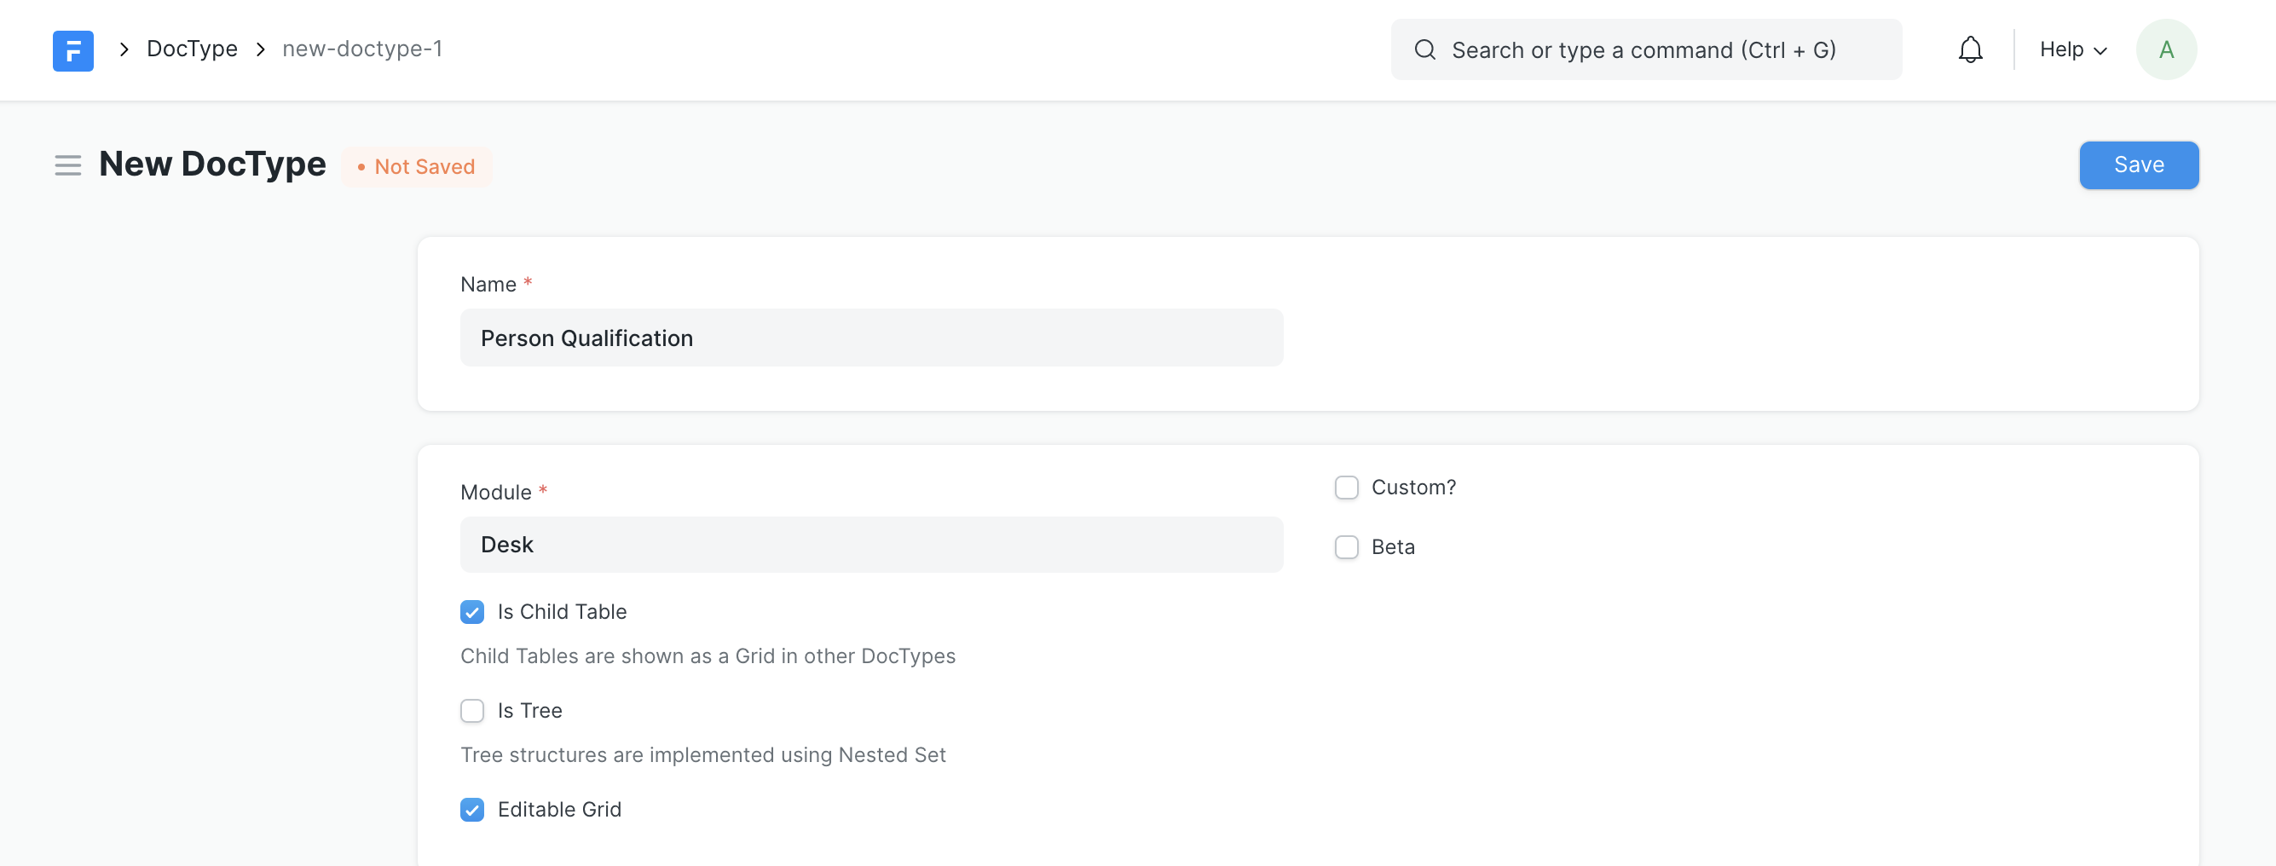Click the New DocType page title
The image size is (2276, 866).
coord(212,165)
